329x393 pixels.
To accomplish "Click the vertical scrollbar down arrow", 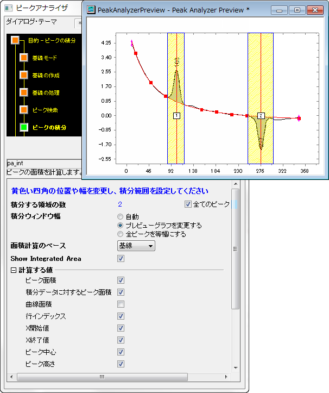I will coord(236,368).
